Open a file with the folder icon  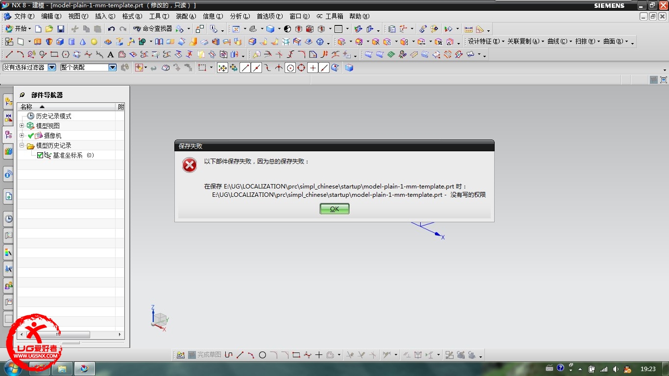click(x=49, y=29)
